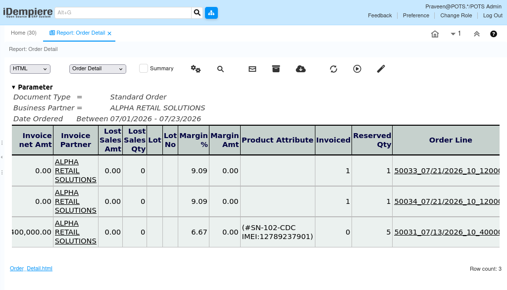Click the archive box icon
Image resolution: width=507 pixels, height=290 pixels.
coord(276,68)
